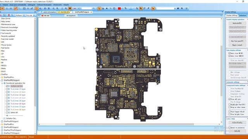Check the Select All layers box

(x=7, y=112)
